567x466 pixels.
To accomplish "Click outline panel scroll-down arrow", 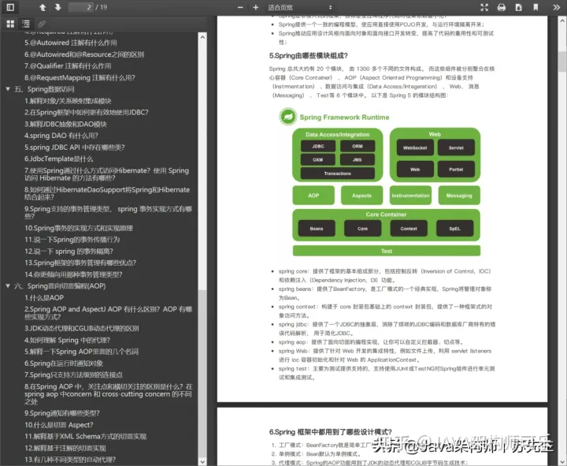I will point(202,461).
